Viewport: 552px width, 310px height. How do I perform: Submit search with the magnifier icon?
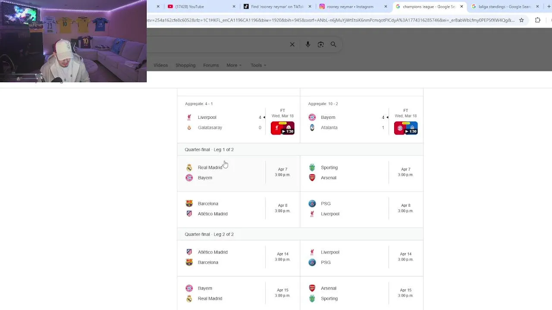point(333,44)
